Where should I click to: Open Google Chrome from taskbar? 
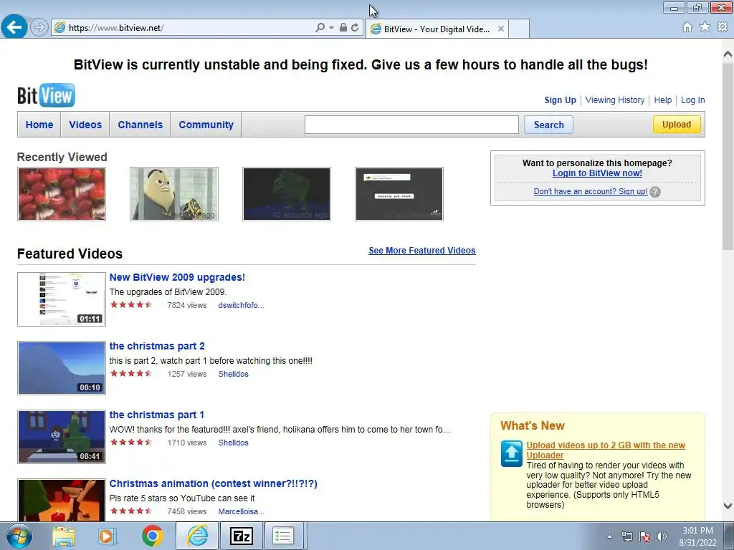point(152,536)
